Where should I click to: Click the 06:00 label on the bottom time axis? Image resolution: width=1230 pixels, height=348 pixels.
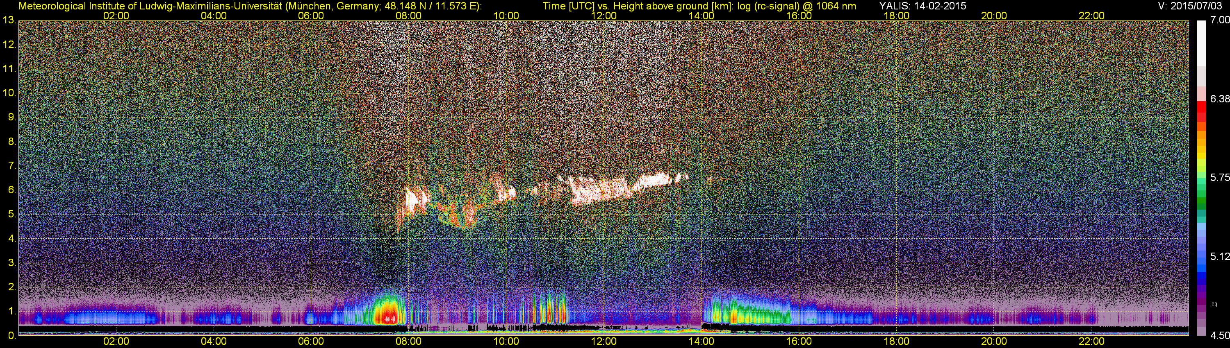pyautogui.click(x=311, y=342)
